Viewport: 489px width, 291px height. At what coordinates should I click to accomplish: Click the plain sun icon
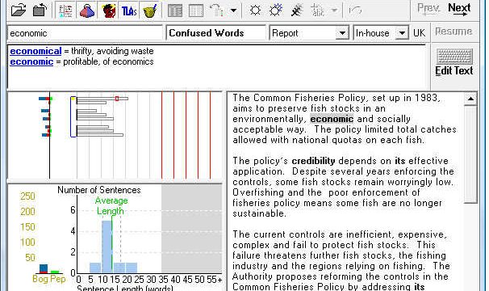[255, 11]
